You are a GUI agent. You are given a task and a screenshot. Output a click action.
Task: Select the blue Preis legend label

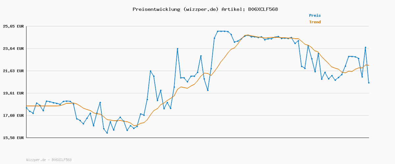(x=315, y=15)
